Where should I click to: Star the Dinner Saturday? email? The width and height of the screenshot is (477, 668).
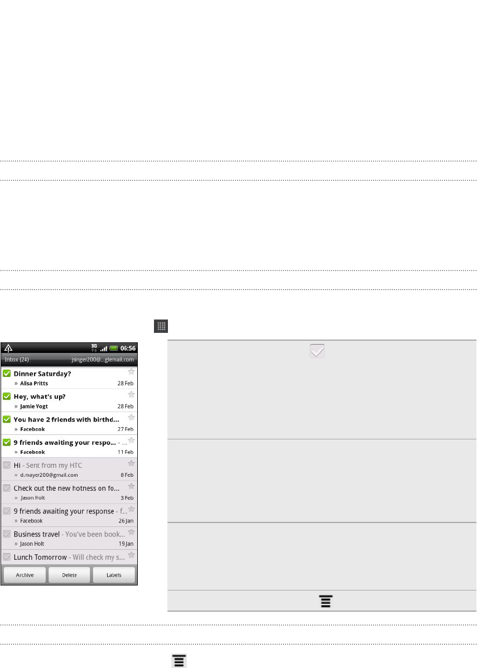point(131,371)
